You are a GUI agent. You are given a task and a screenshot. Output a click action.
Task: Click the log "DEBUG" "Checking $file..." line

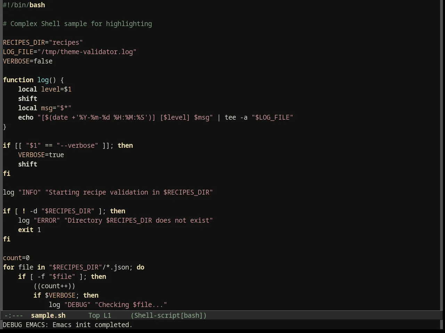pyautogui.click(x=108, y=305)
